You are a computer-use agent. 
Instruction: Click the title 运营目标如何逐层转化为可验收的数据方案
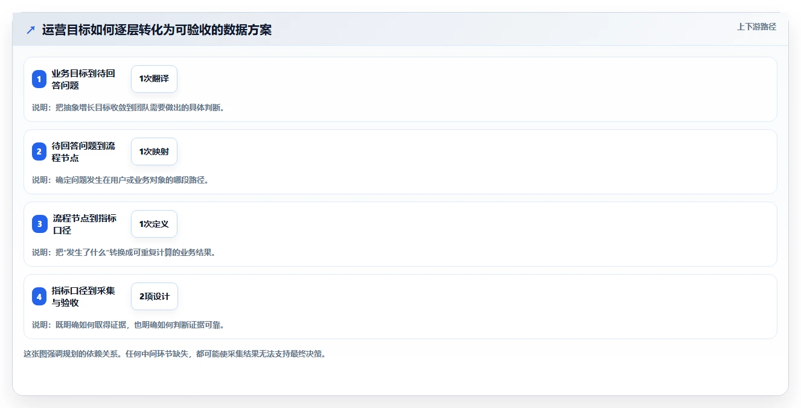[x=157, y=30]
